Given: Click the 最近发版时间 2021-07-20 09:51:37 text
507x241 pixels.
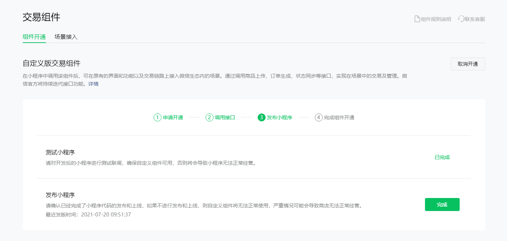Looking at the screenshot, I should [88, 214].
